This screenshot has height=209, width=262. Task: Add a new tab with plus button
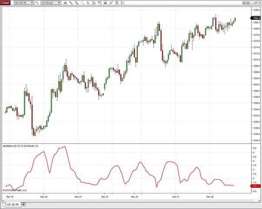(x=23, y=204)
